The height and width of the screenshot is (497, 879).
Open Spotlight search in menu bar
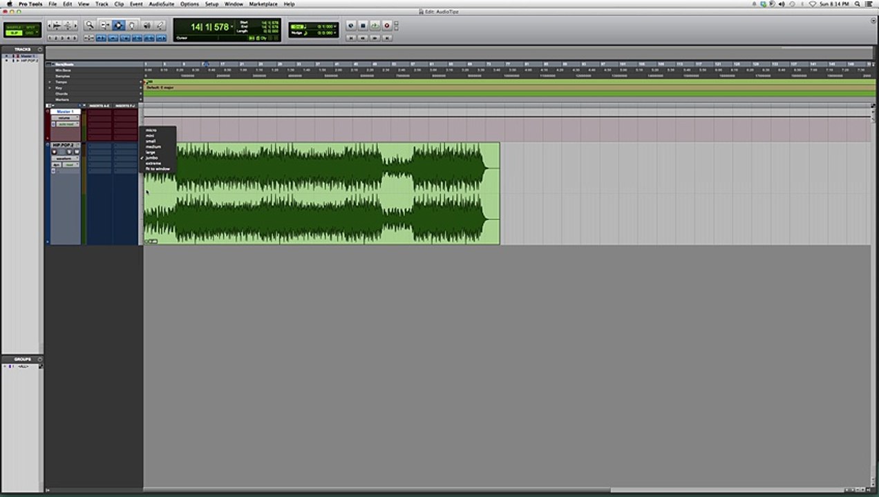[x=856, y=3]
